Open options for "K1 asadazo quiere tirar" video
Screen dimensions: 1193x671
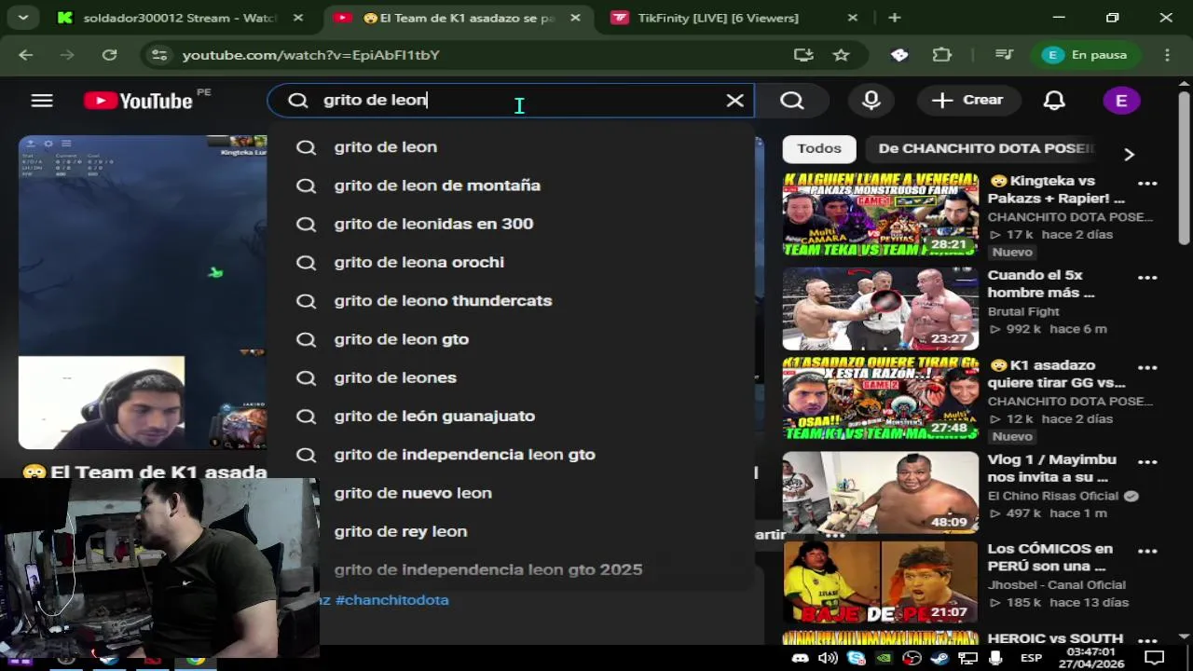click(1147, 369)
